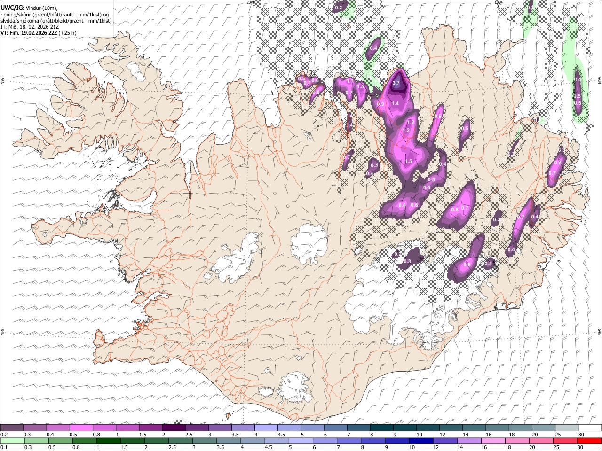Image resolution: width=602 pixels, height=451 pixels.
Task: Pick the pink swatch between 20 and 25, rain legend
Action: pos(541,441)
